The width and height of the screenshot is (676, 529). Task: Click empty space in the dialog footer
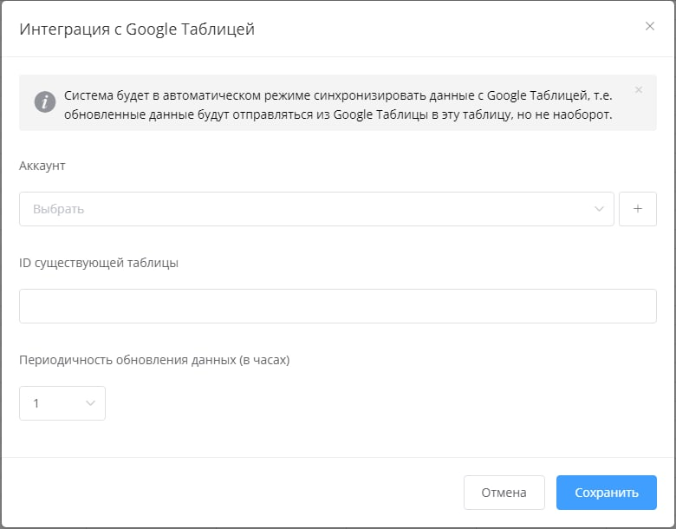click(x=234, y=493)
